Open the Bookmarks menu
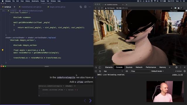The height and width of the screenshot is (105, 187). (x=35, y=1)
